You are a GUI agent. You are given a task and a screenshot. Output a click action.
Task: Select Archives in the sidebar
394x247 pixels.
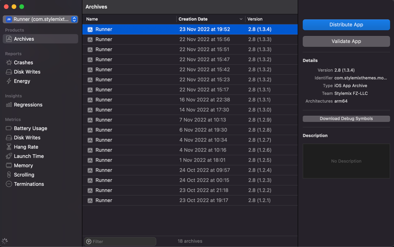tap(24, 39)
